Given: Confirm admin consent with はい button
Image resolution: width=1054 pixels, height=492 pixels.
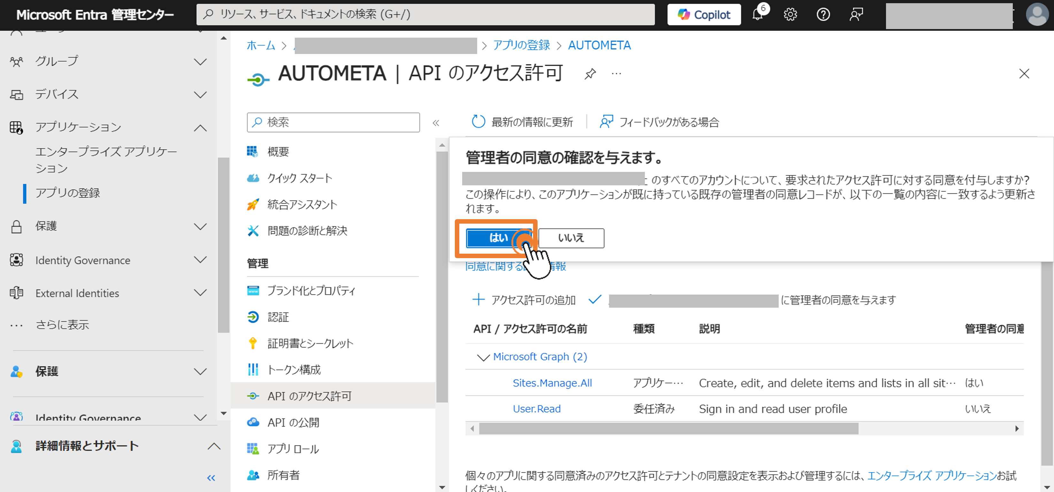Looking at the screenshot, I should [x=499, y=238].
